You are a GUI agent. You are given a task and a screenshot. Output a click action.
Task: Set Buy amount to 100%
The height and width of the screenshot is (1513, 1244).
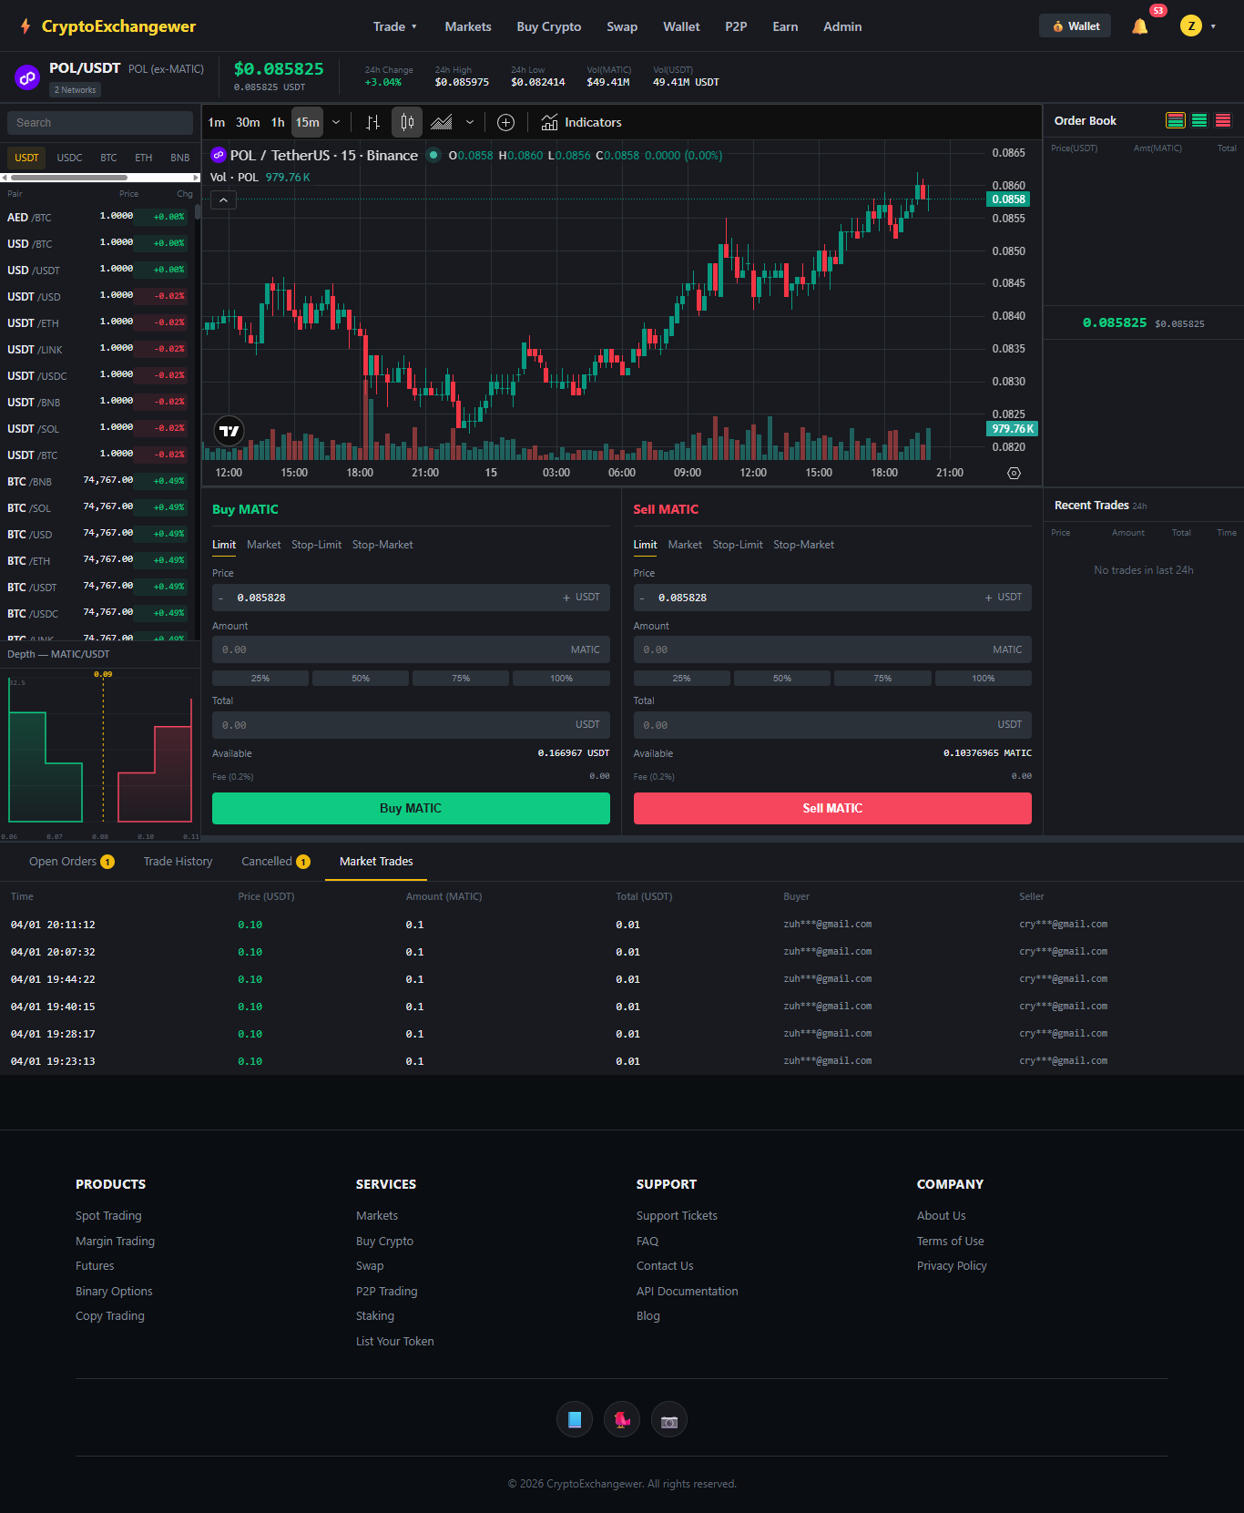coord(561,679)
